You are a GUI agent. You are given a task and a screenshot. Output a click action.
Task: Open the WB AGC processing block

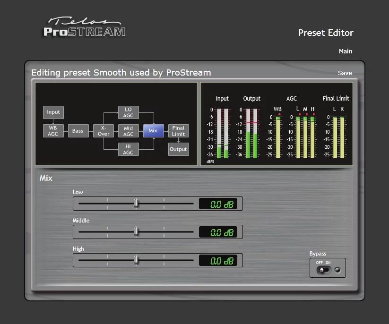point(53,131)
